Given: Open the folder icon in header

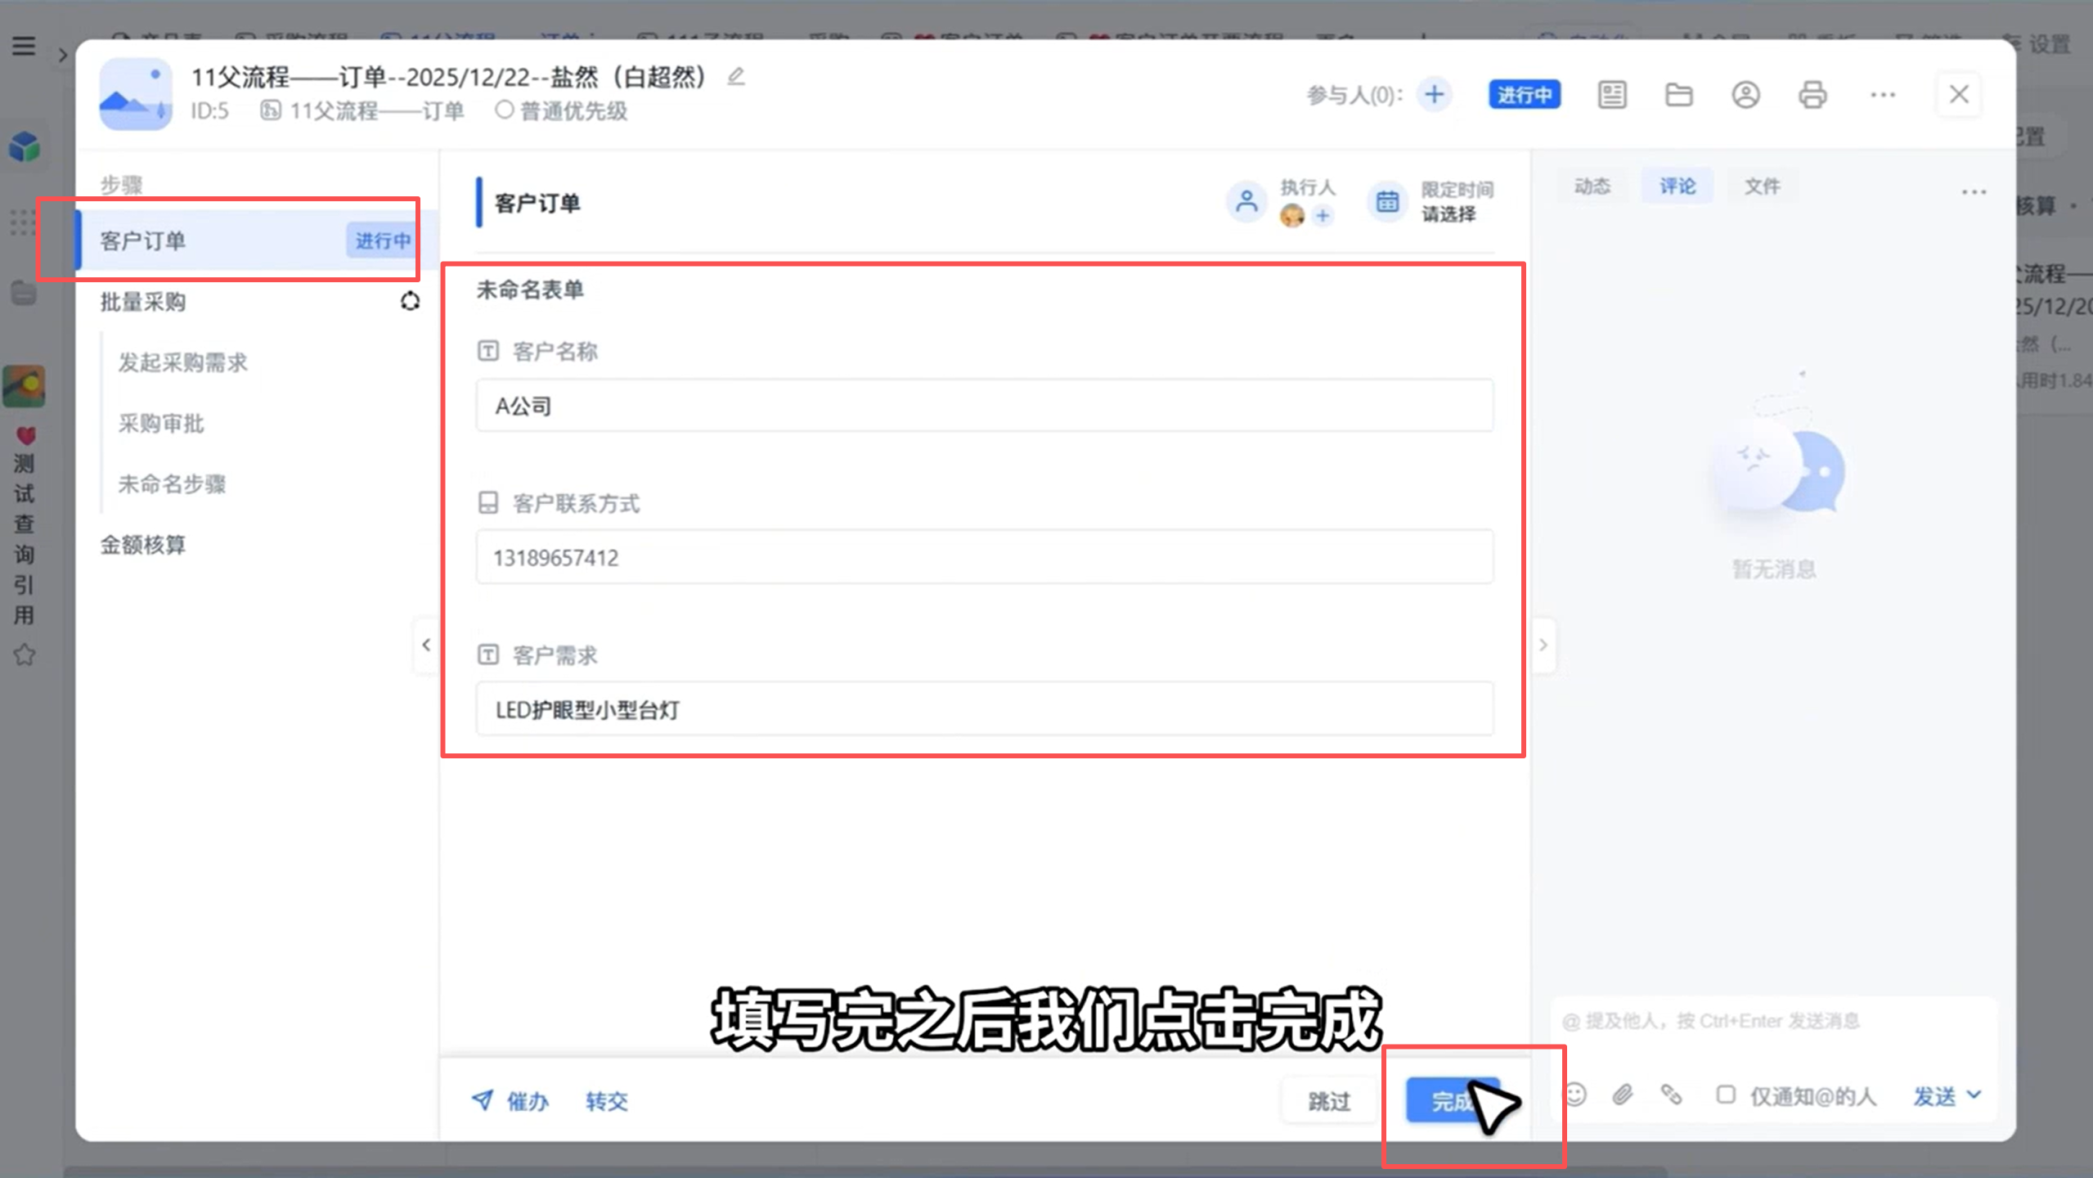Looking at the screenshot, I should point(1678,95).
